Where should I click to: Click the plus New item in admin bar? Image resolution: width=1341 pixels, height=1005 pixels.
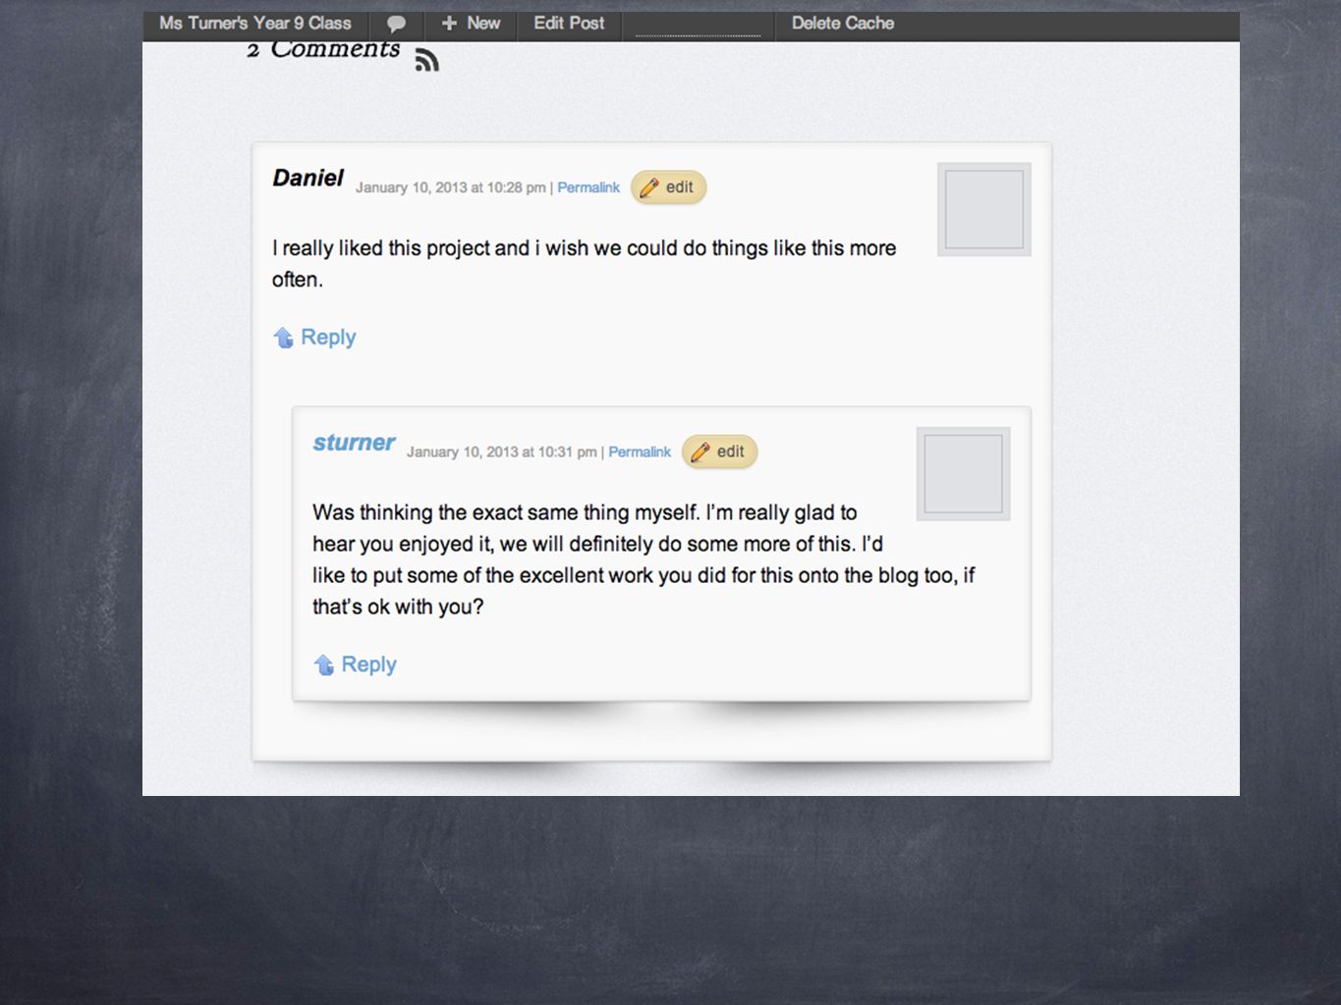pyautogui.click(x=471, y=23)
